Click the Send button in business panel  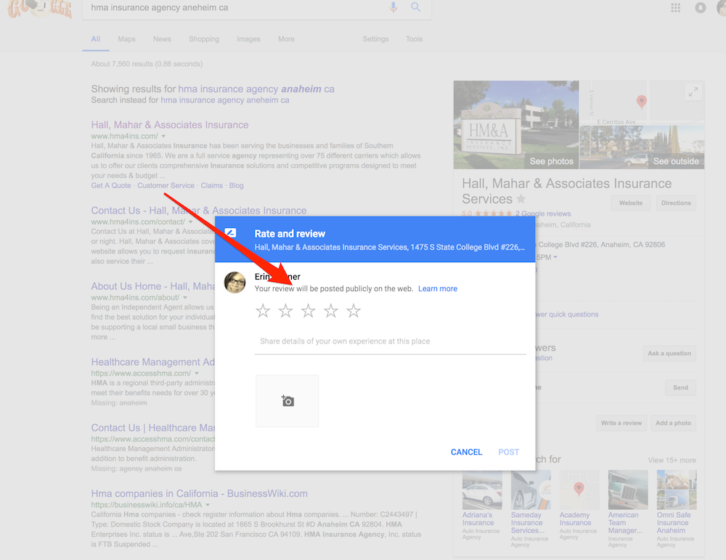point(680,388)
